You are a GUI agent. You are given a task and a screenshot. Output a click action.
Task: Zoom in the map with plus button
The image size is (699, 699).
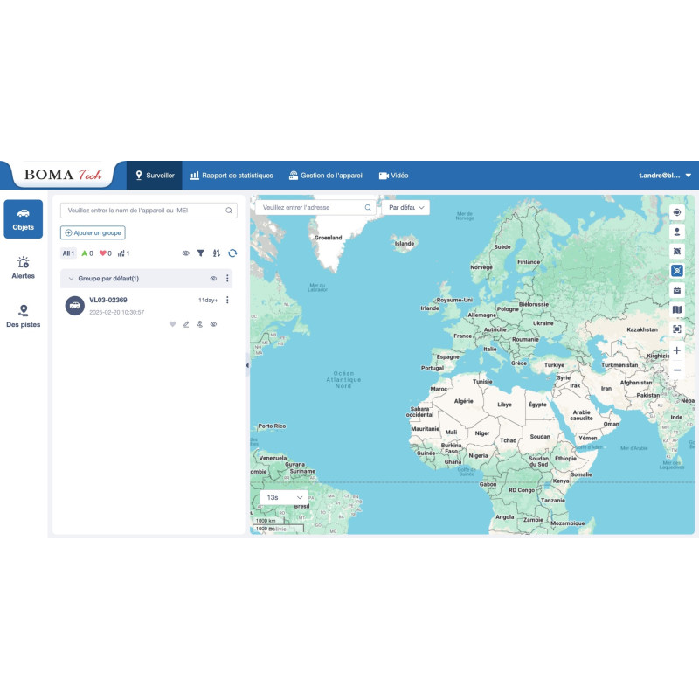(676, 350)
